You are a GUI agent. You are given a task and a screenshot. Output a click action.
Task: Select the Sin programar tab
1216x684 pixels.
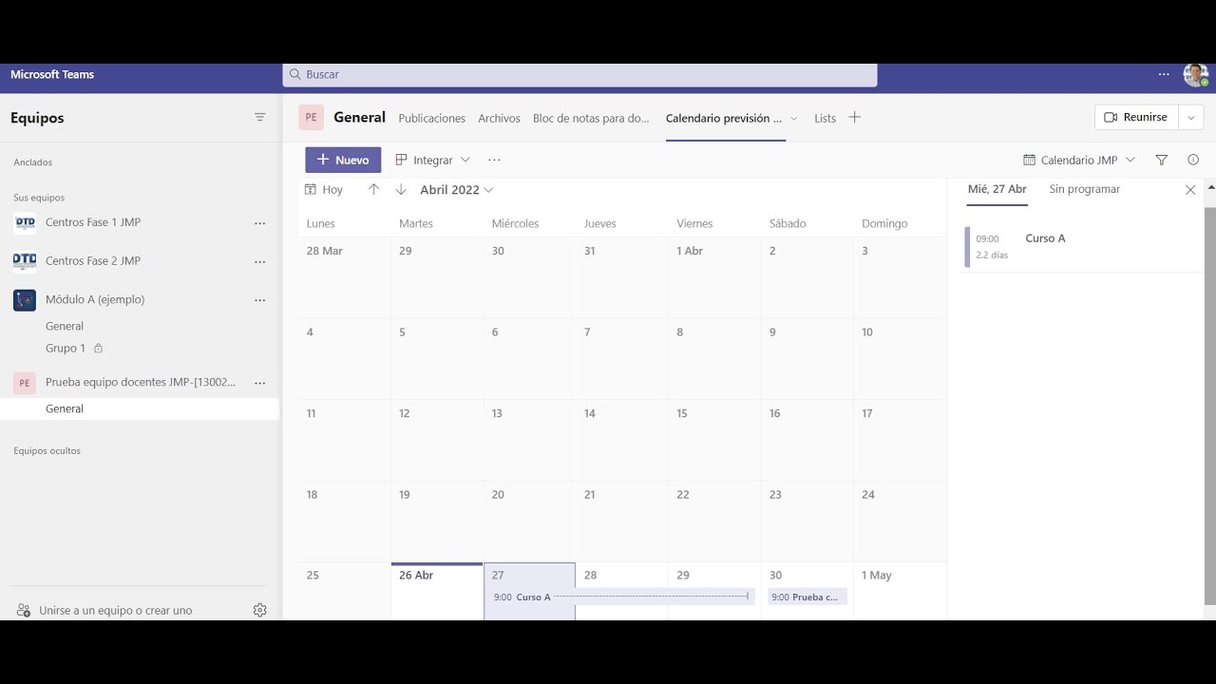point(1085,189)
